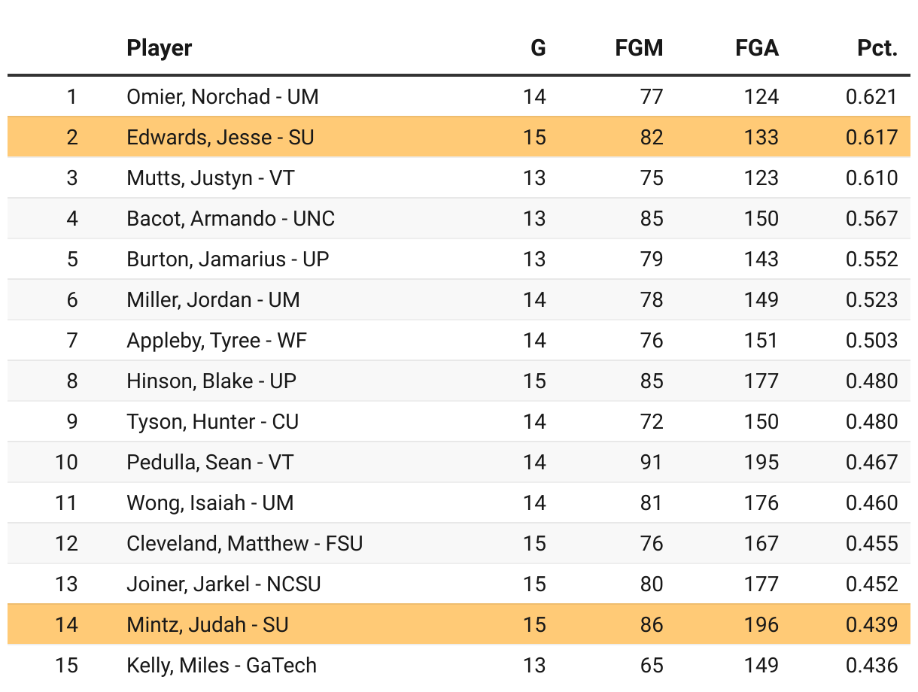Open Tyson, Hunter - CU player
Image resolution: width=918 pixels, height=692 pixels.
coord(213,422)
